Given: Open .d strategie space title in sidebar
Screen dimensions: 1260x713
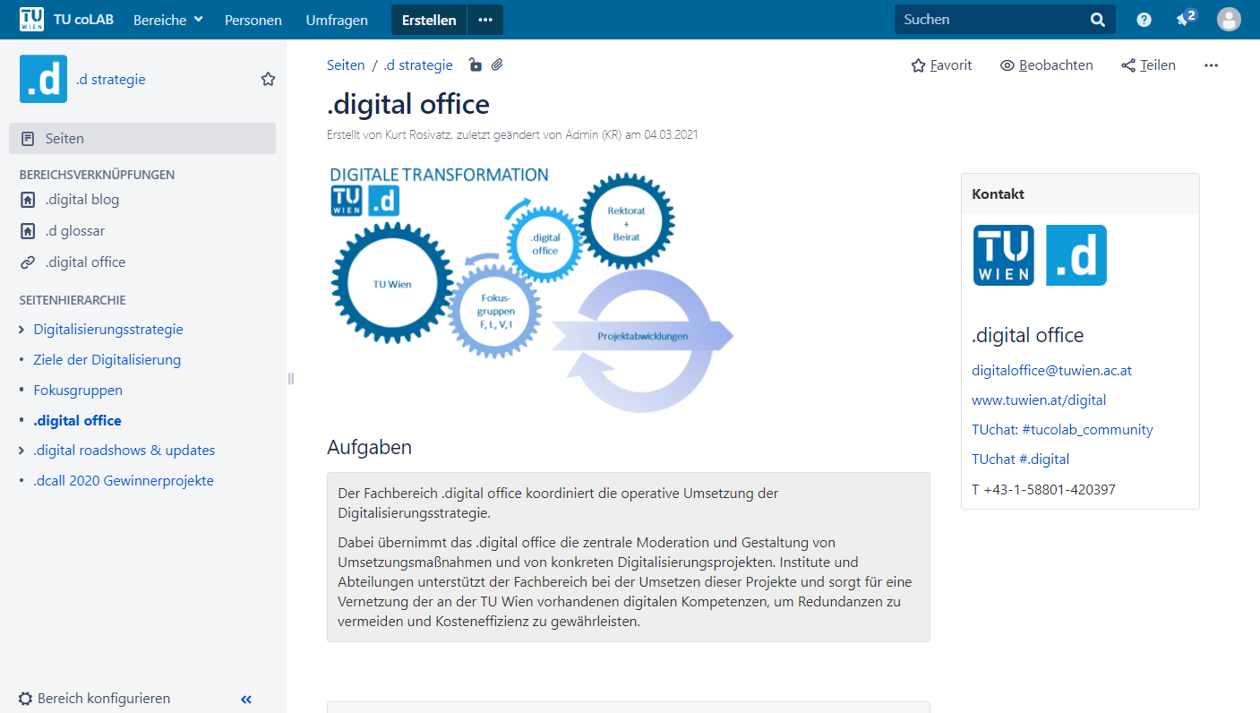Looking at the screenshot, I should (111, 79).
